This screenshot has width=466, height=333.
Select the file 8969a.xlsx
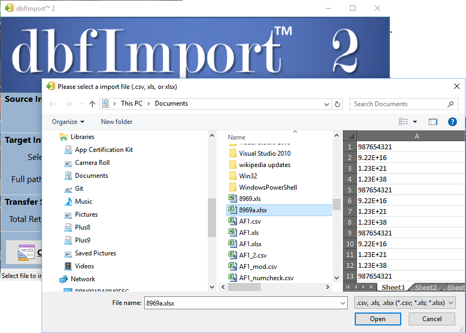(x=279, y=210)
